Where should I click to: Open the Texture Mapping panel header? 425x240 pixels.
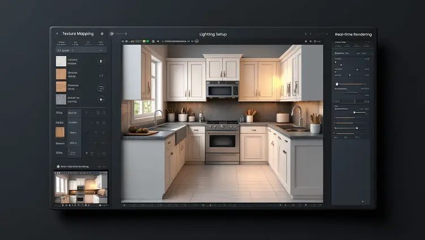(78, 34)
